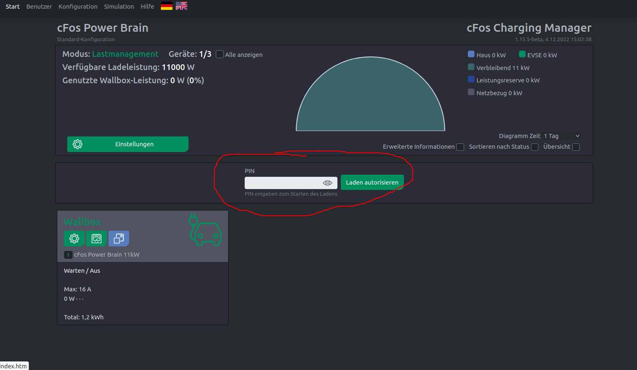The height and width of the screenshot is (370, 637).
Task: Open the Simulation menu
Action: [x=119, y=7]
